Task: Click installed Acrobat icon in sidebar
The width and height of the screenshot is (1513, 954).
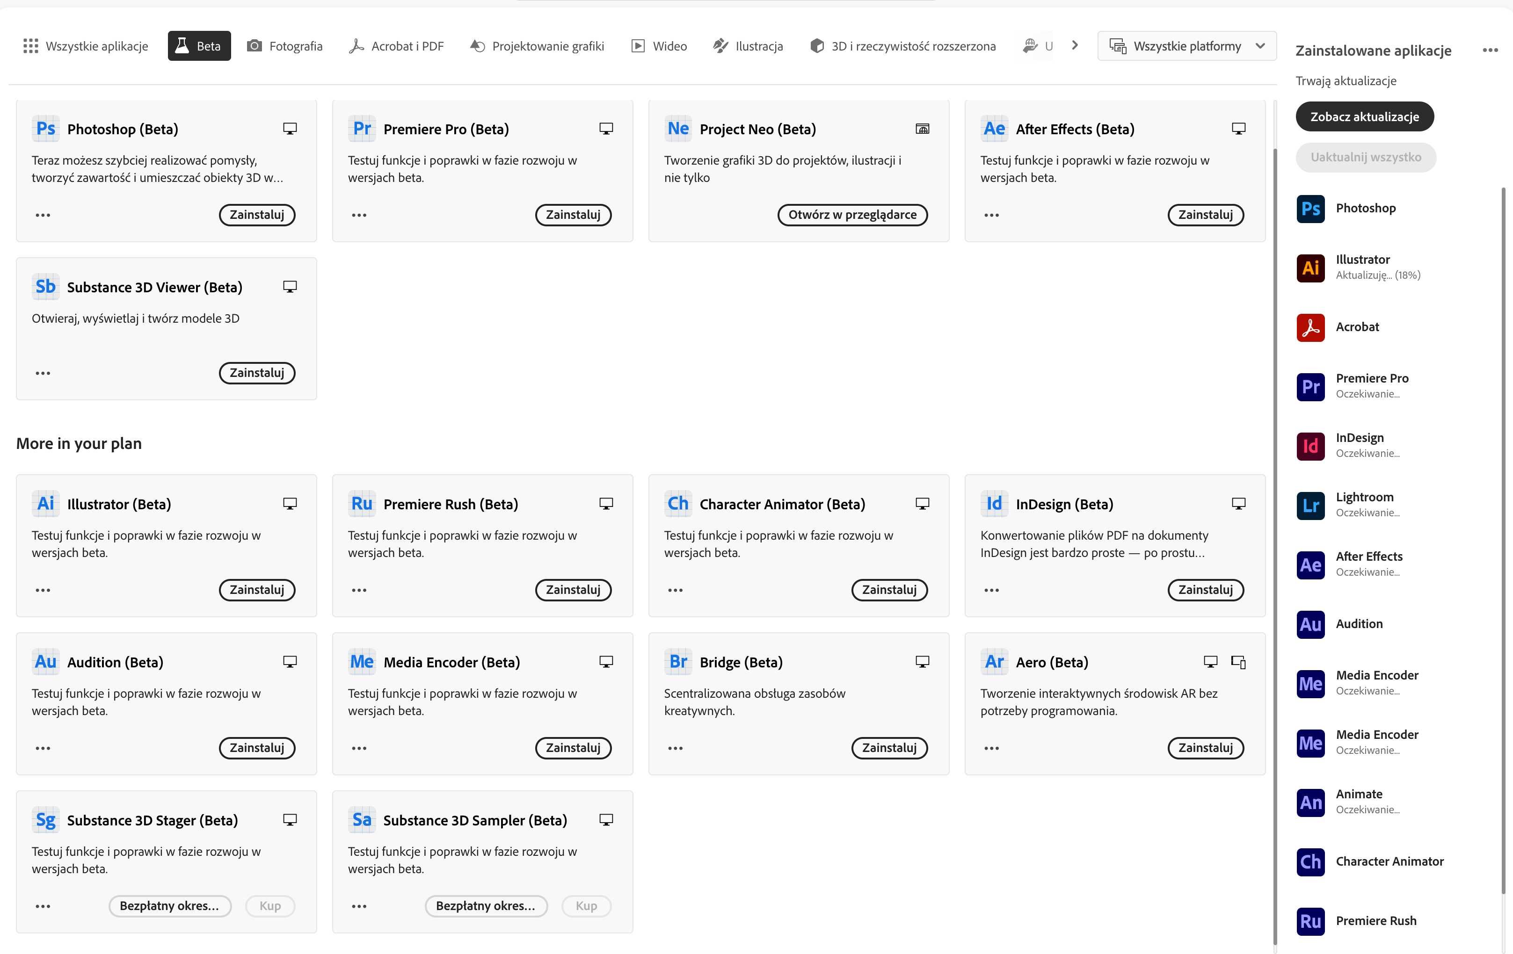Action: pos(1311,327)
